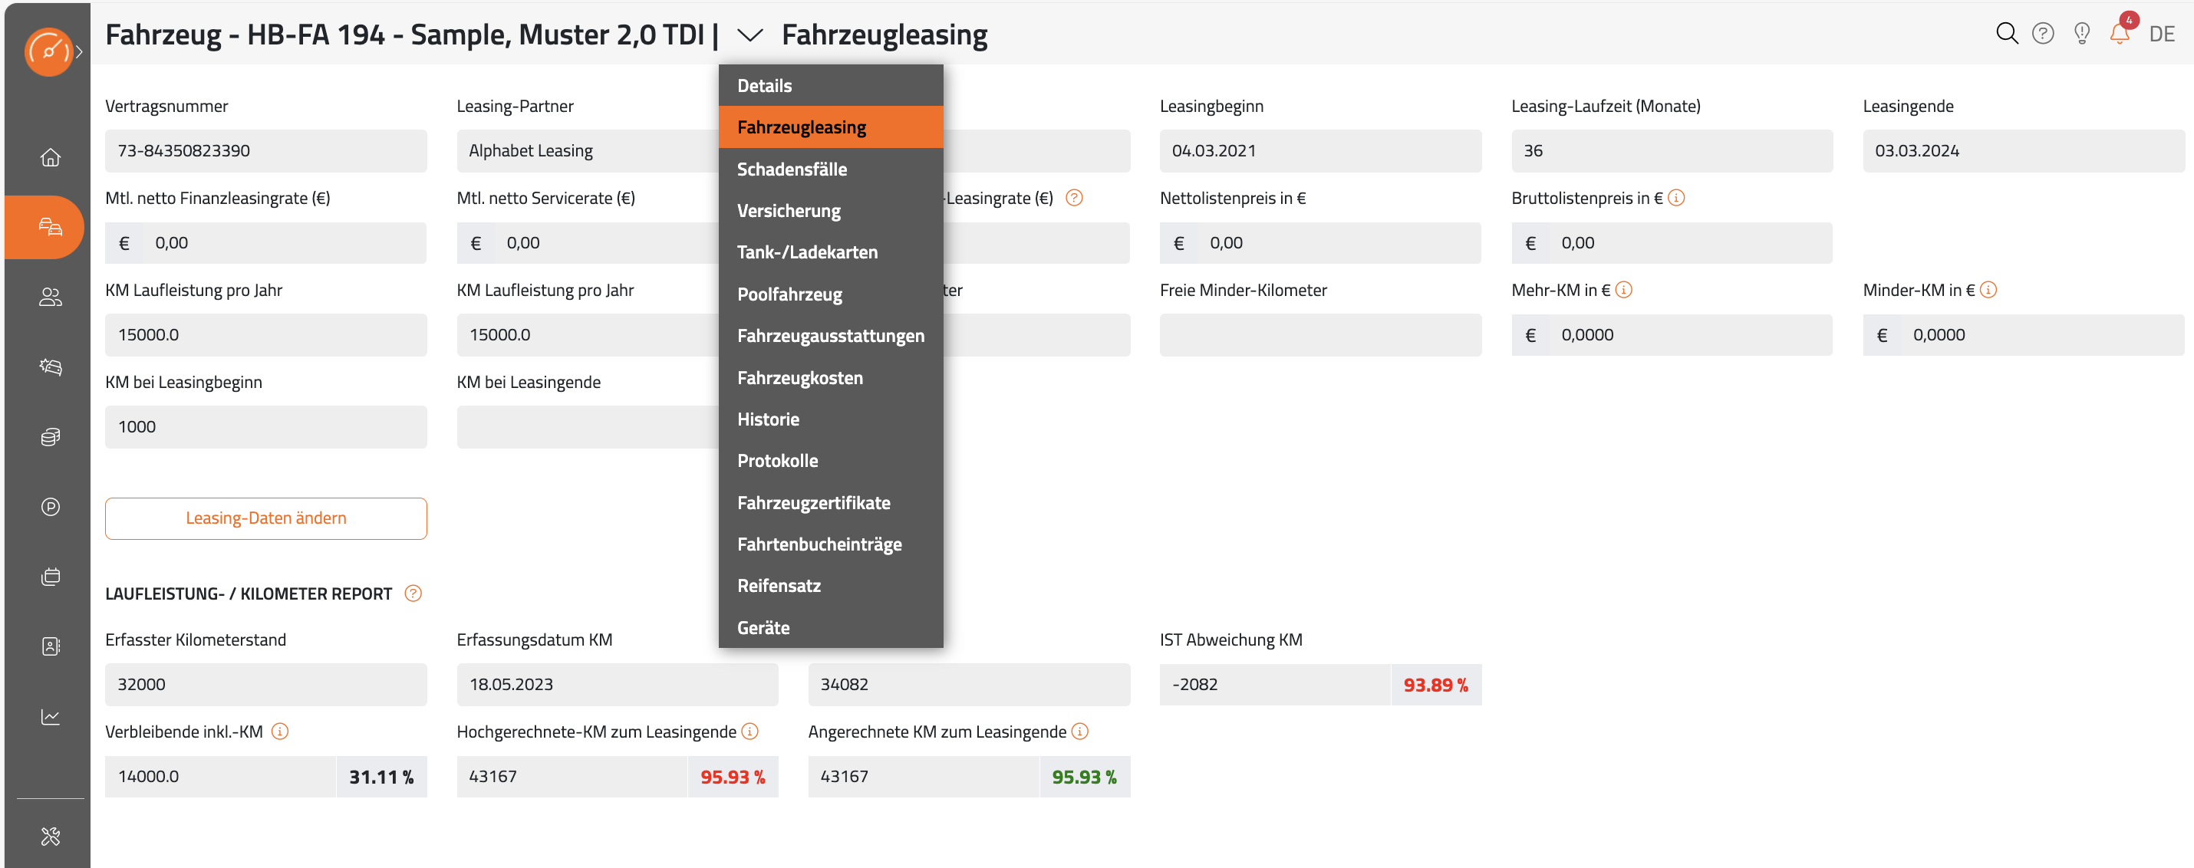Click the KM bei Leasingbeginn field
Viewport: 2194px width, 868px height.
click(265, 426)
